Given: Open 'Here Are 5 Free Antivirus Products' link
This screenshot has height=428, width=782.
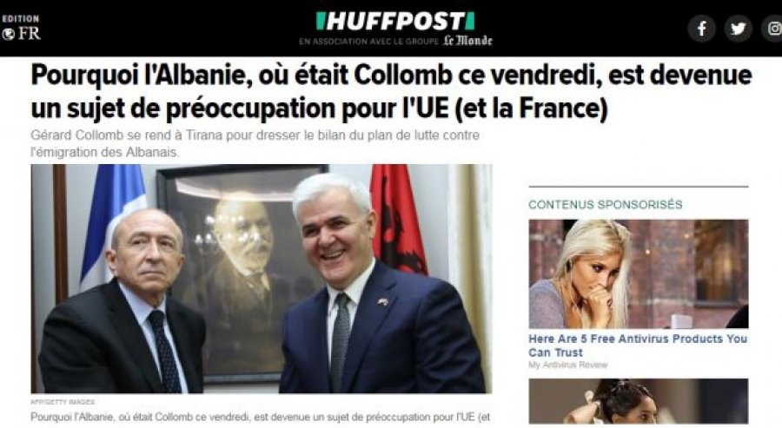Looking at the screenshot, I should click(638, 346).
